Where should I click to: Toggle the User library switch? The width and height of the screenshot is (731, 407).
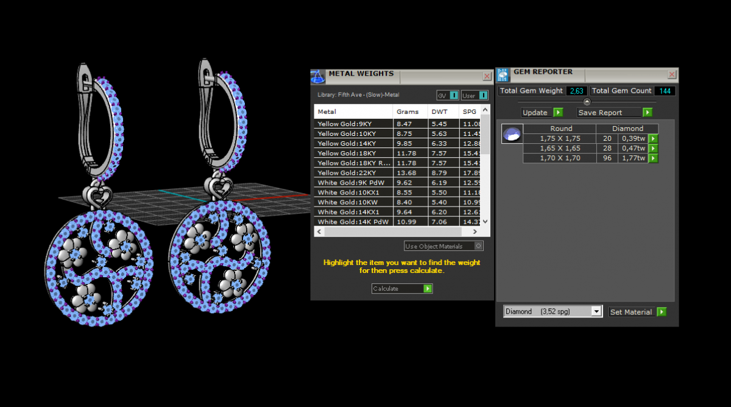coord(483,96)
